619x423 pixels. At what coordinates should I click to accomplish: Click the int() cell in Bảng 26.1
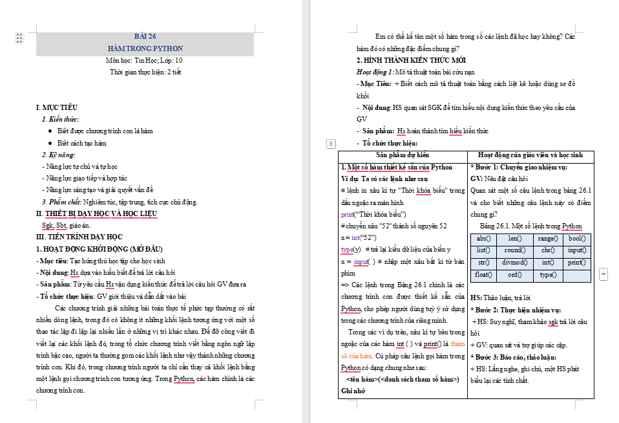coord(548,263)
